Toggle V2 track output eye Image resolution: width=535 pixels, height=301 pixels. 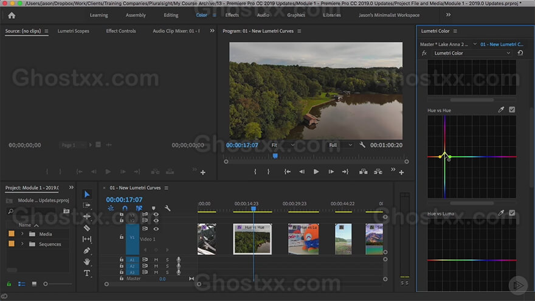156,221
